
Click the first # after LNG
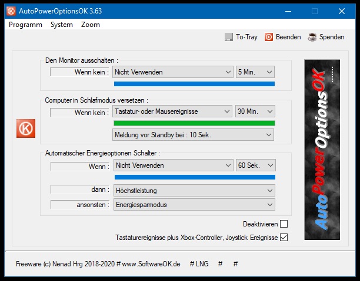click(x=220, y=264)
